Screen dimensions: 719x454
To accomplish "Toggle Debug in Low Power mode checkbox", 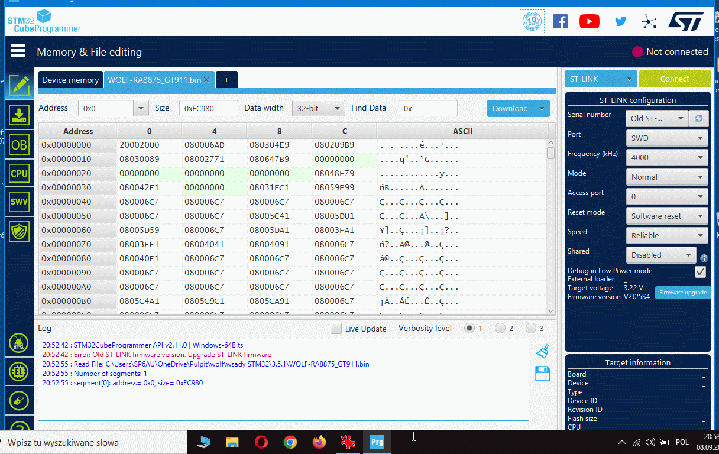I will [700, 271].
